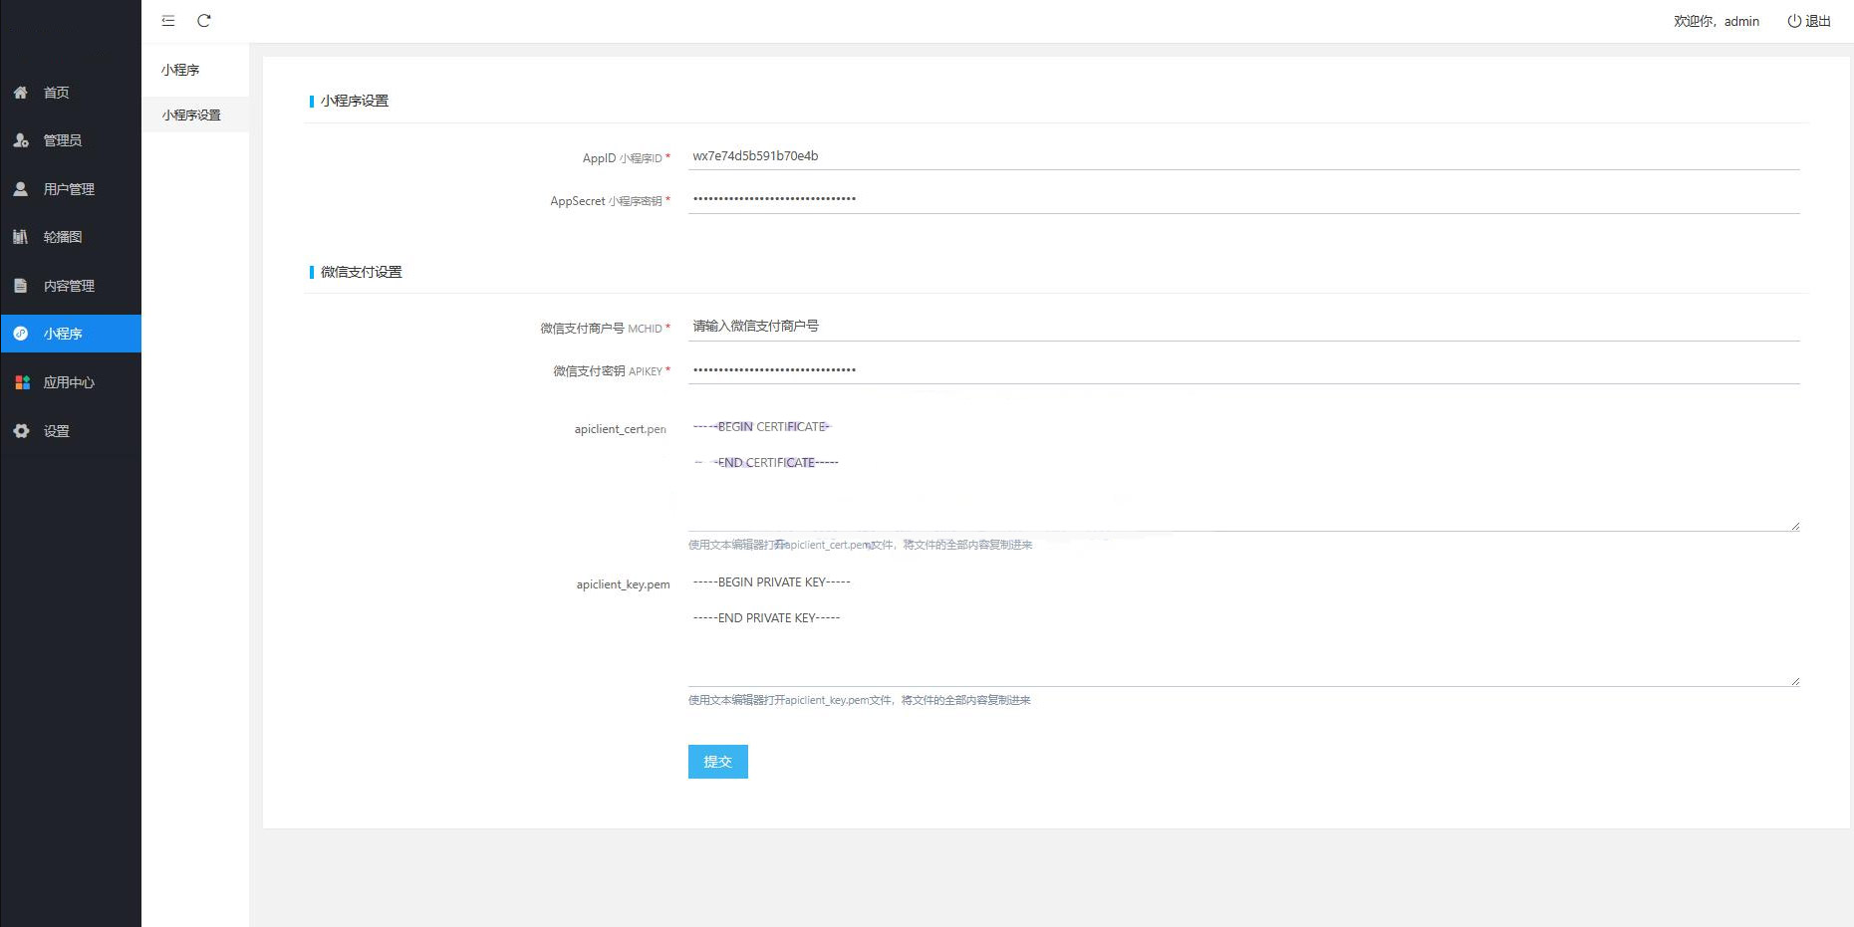The image size is (1854, 927).
Task: Click the 微信支付设置 section heading
Action: tap(362, 272)
